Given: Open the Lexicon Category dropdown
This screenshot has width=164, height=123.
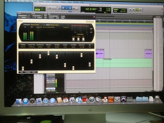Looking at the screenshot, I should click(x=38, y=25).
